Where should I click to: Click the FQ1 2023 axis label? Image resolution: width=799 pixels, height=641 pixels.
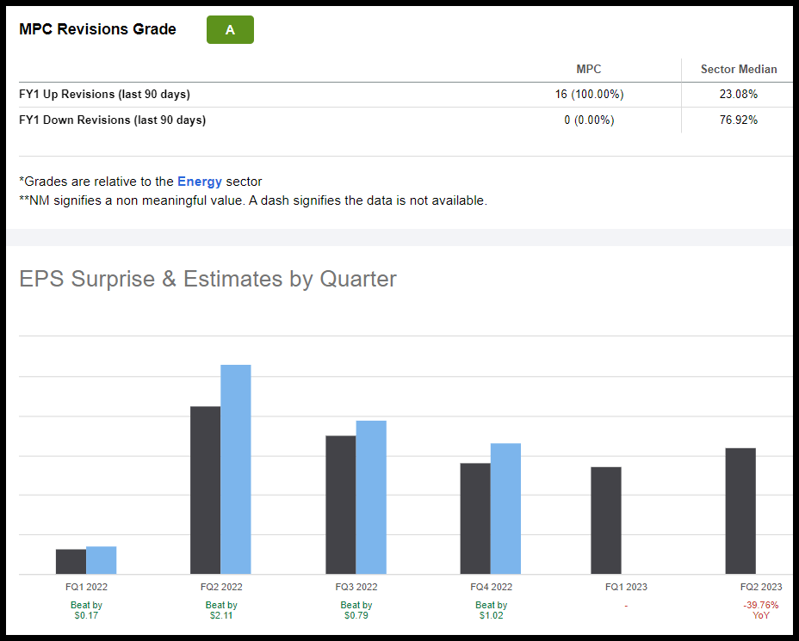tap(626, 587)
